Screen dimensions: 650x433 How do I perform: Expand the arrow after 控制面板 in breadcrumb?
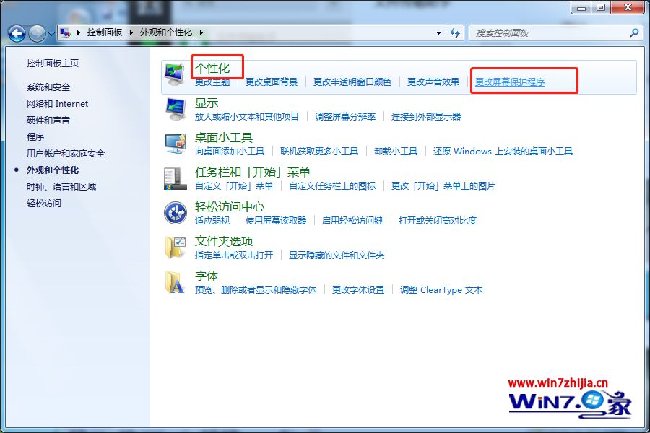pyautogui.click(x=131, y=32)
